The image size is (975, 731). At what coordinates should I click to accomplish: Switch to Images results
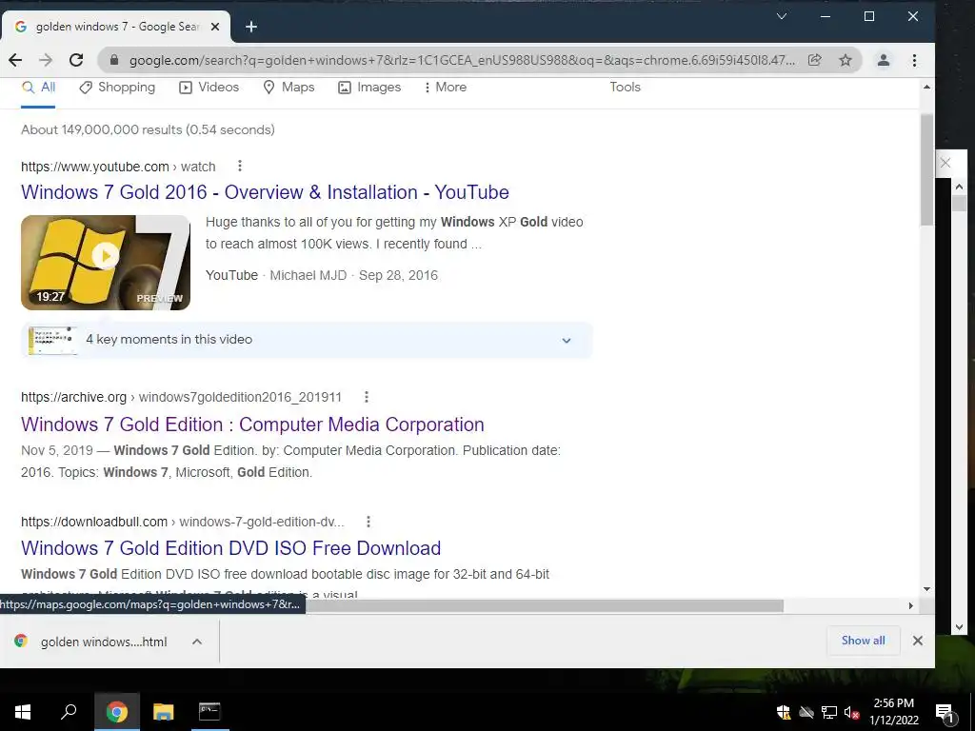369,88
